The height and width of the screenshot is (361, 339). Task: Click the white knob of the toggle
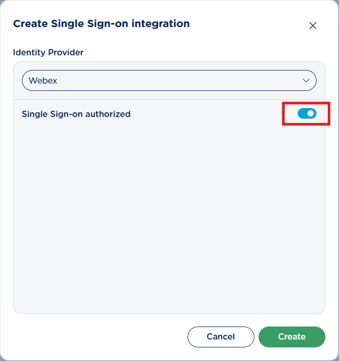pyautogui.click(x=311, y=113)
